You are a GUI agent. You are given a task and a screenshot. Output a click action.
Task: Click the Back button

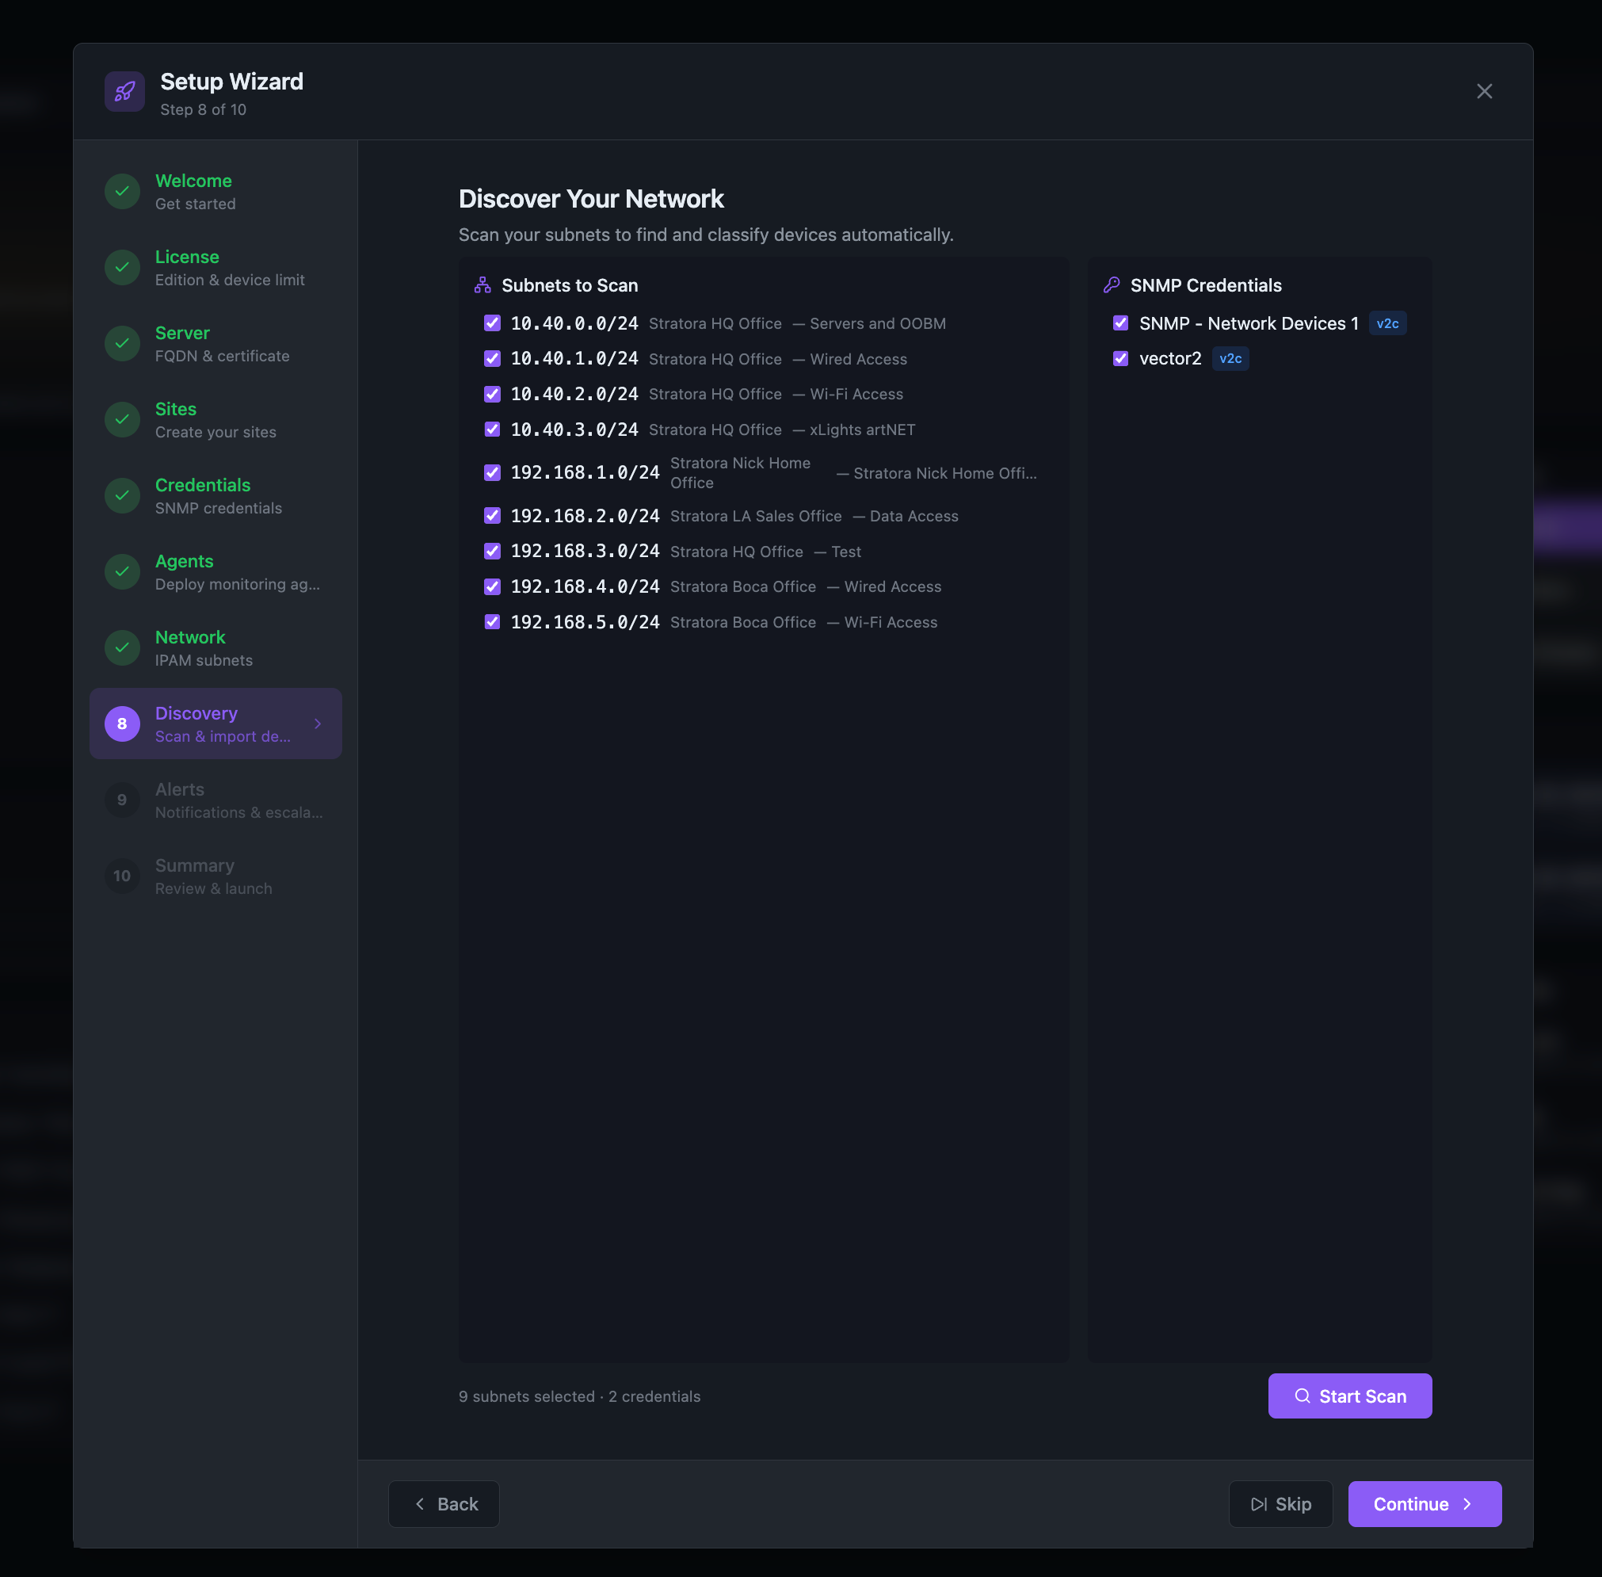point(444,1504)
